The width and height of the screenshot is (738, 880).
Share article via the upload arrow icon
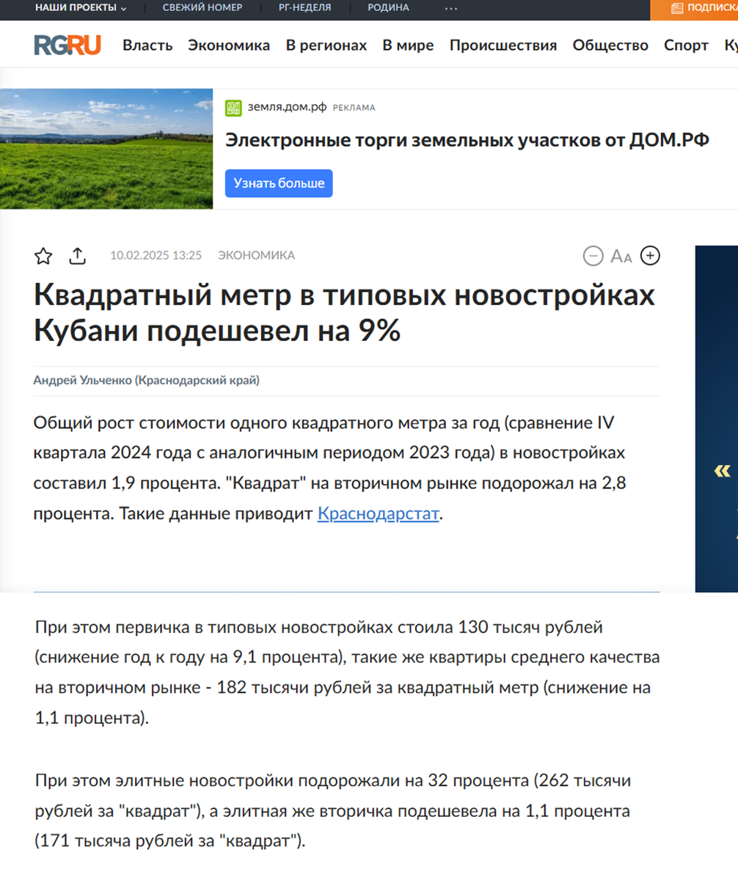(x=78, y=256)
